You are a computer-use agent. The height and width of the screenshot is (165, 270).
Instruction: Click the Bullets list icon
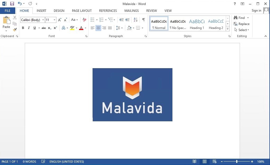click(x=92, y=19)
